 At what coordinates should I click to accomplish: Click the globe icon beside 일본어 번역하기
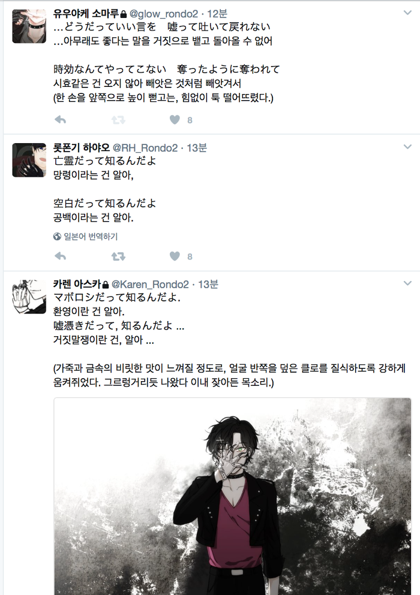tap(57, 237)
